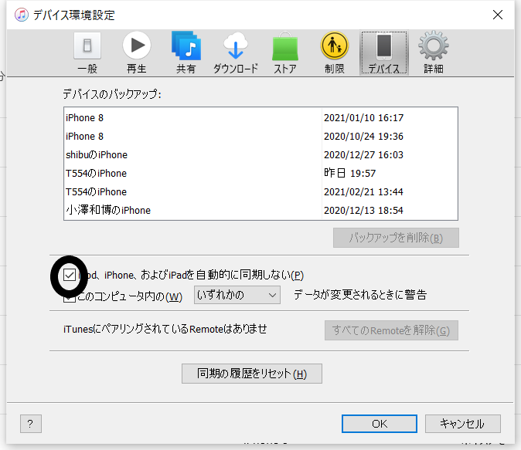
Task: Open the 詳細 (Advanced) preferences tab
Action: (434, 53)
